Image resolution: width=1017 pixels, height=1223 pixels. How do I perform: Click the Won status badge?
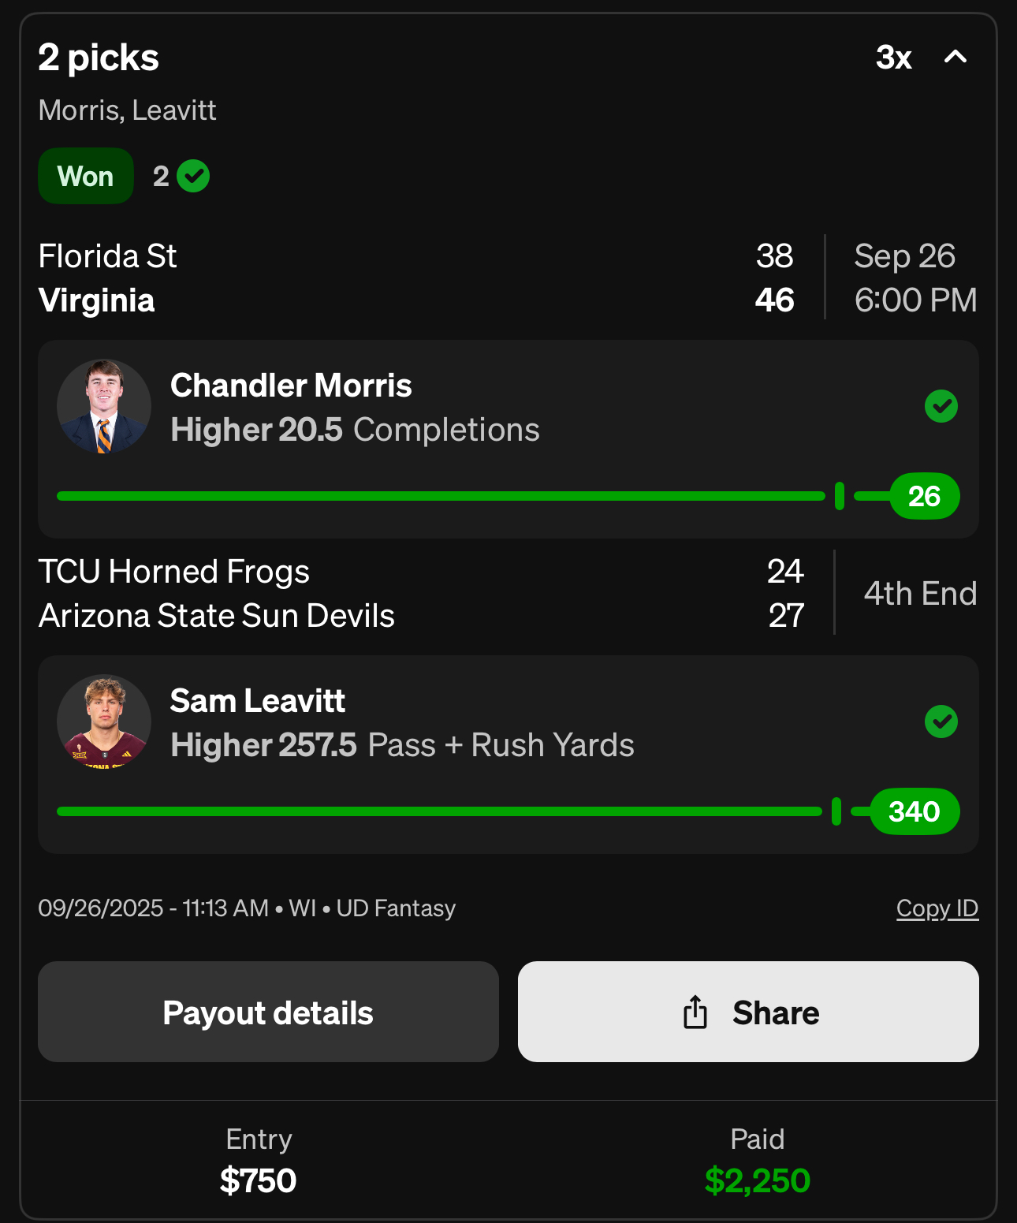click(86, 176)
